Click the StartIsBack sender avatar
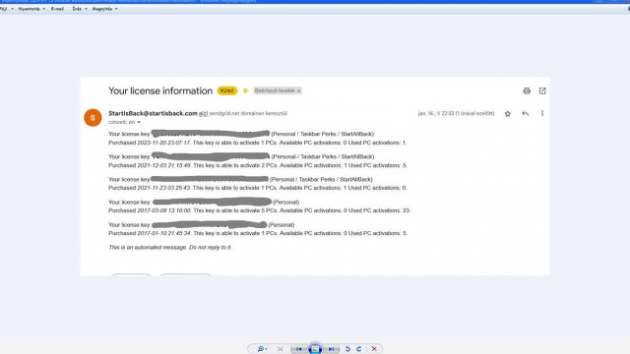Viewport: 630px width, 354px height. [93, 118]
